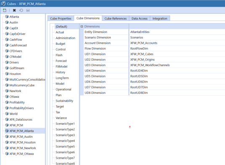Image resolution: width=225 pixels, height=165 pixels.
Task: Select the Administration scenario type
Action: [65, 38]
